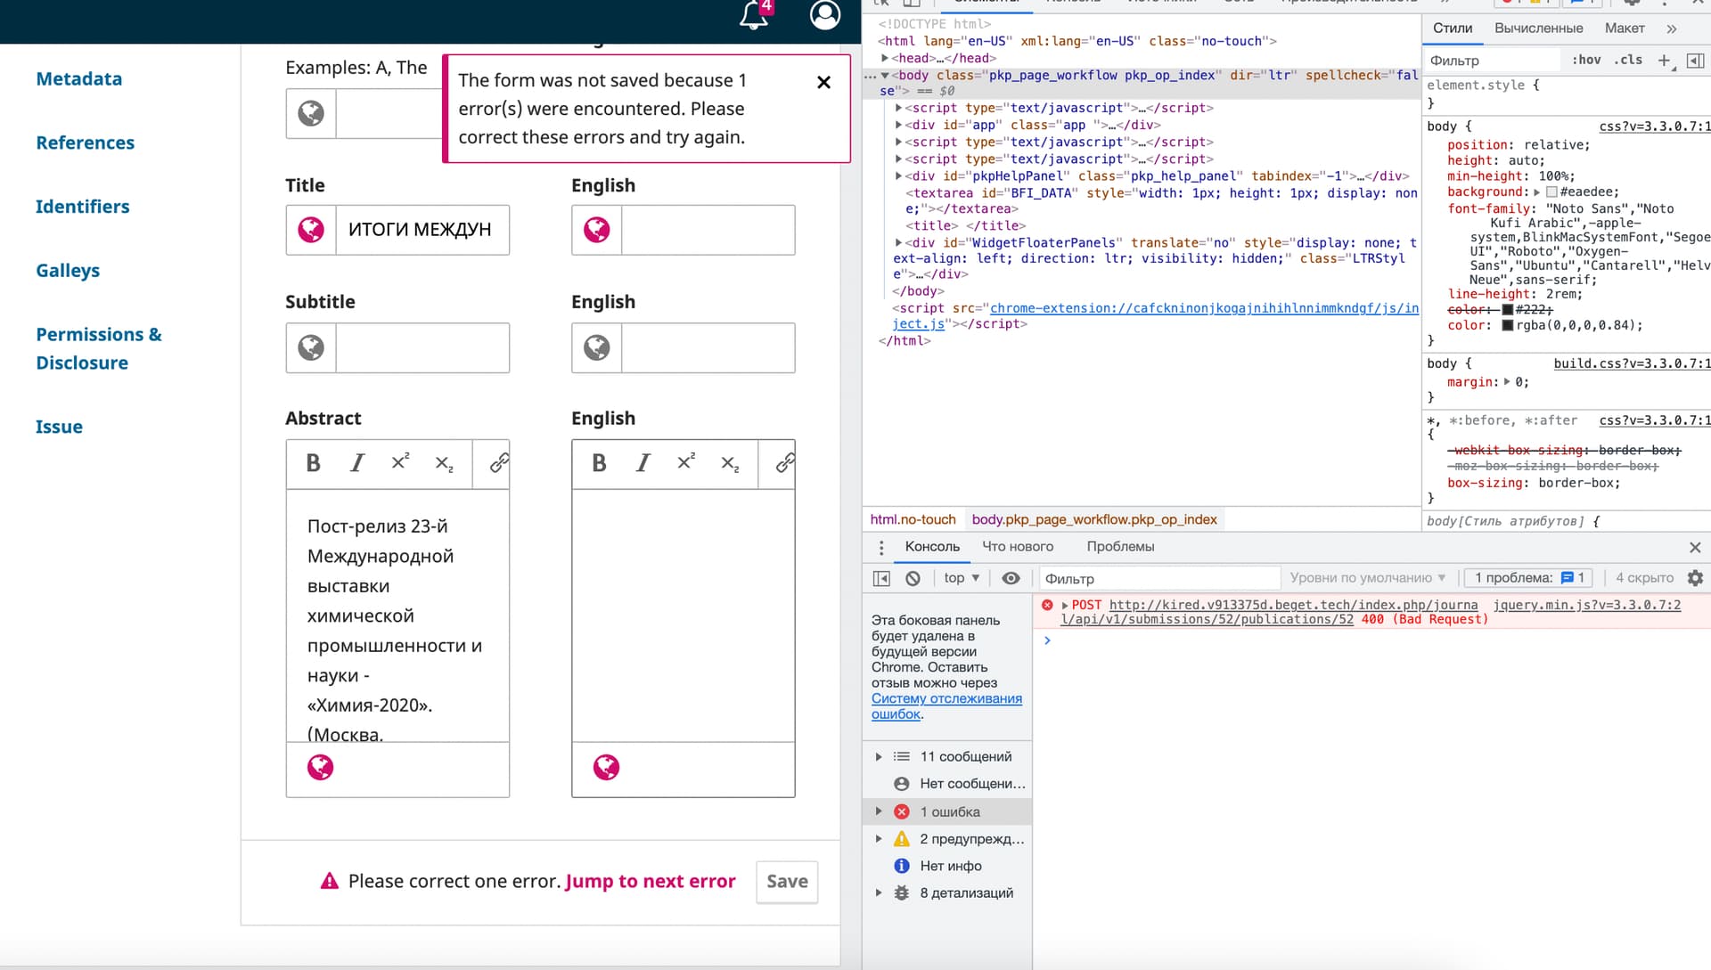Click the Jump to next error link
1711x970 pixels.
point(651,881)
